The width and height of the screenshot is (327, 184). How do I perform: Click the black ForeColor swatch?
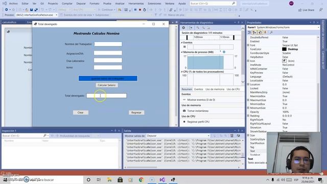click(x=284, y=49)
